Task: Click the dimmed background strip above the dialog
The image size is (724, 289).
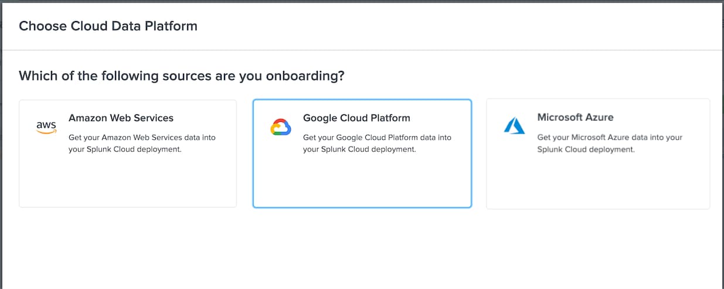Action: [362, 1]
